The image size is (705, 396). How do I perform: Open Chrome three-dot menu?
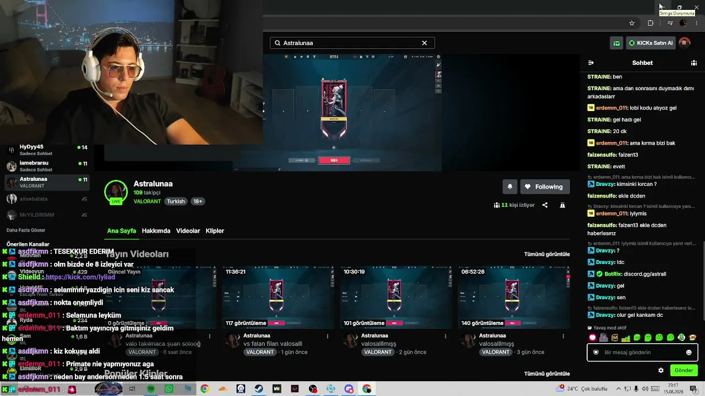697,23
